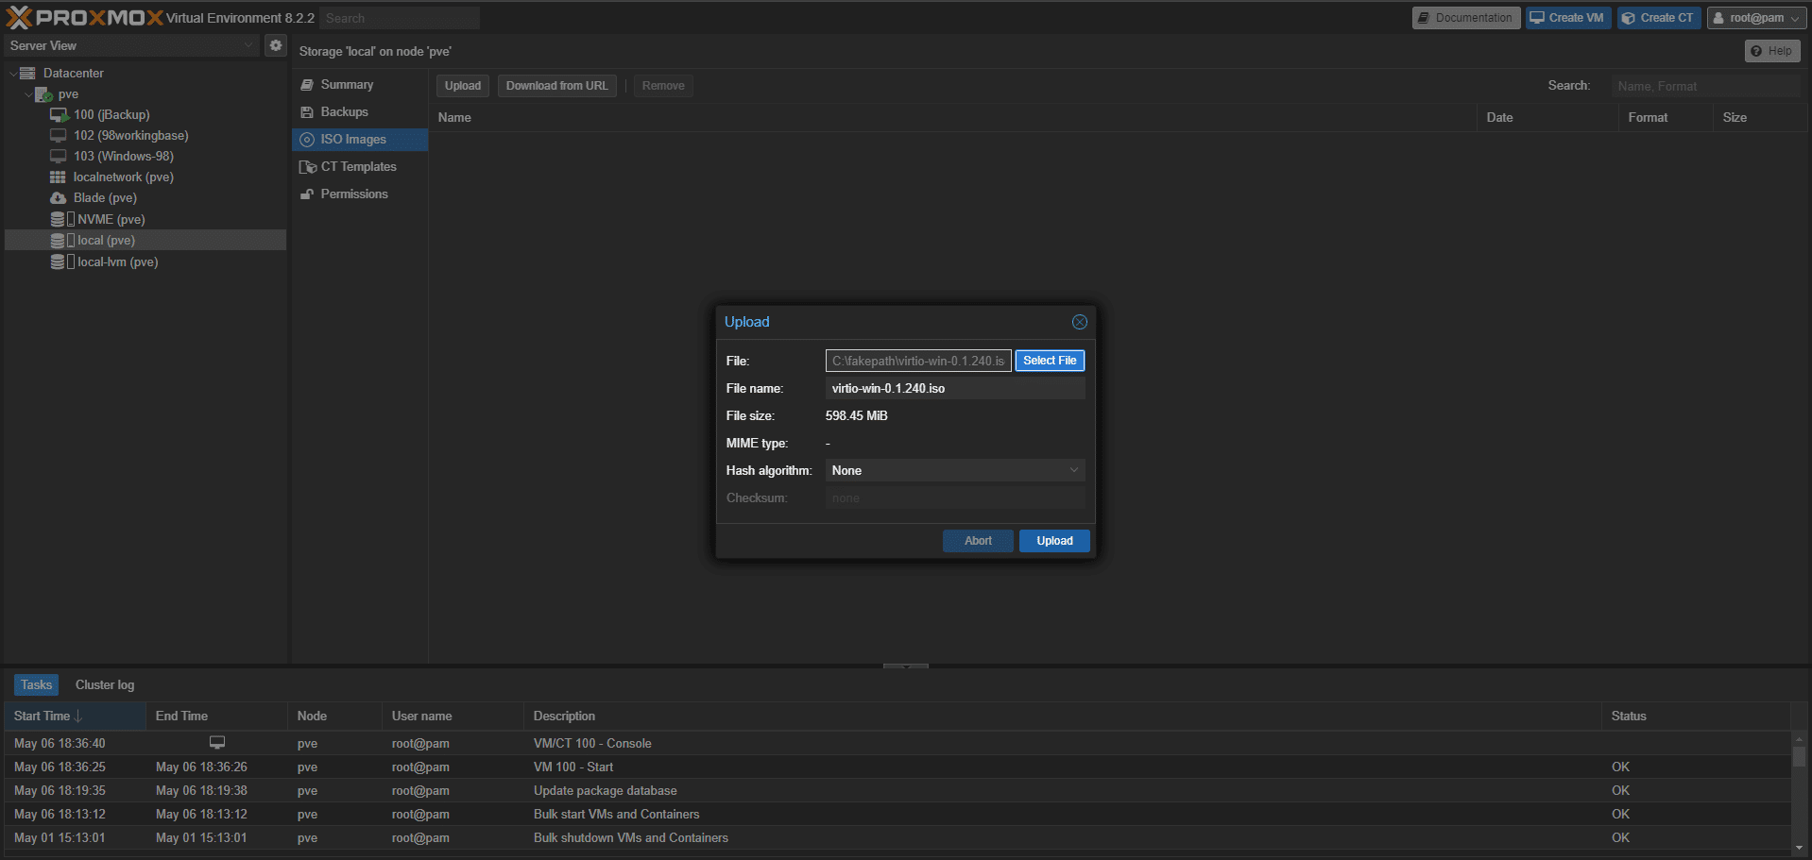
Task: Click Download from URL button
Action: 557,86
